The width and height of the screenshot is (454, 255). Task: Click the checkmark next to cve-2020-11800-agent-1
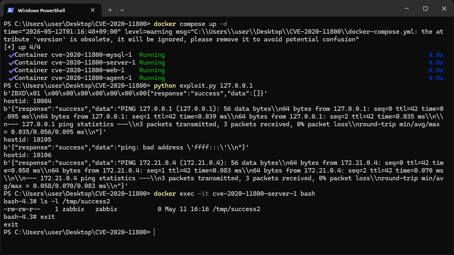pos(11,78)
